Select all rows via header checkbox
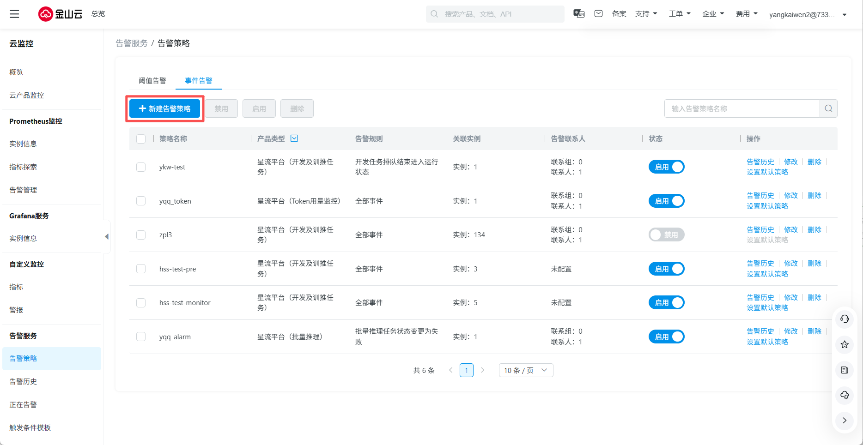The image size is (863, 445). pyautogui.click(x=141, y=138)
